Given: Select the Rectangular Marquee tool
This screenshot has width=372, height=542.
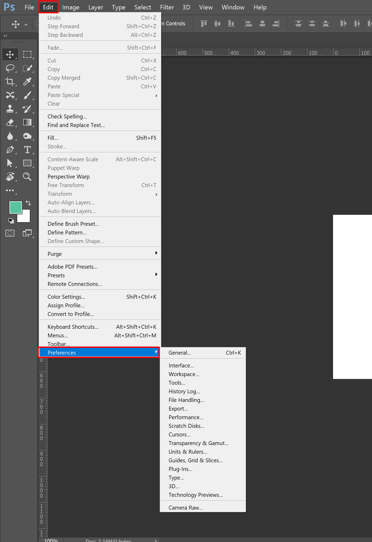Looking at the screenshot, I should 27,55.
